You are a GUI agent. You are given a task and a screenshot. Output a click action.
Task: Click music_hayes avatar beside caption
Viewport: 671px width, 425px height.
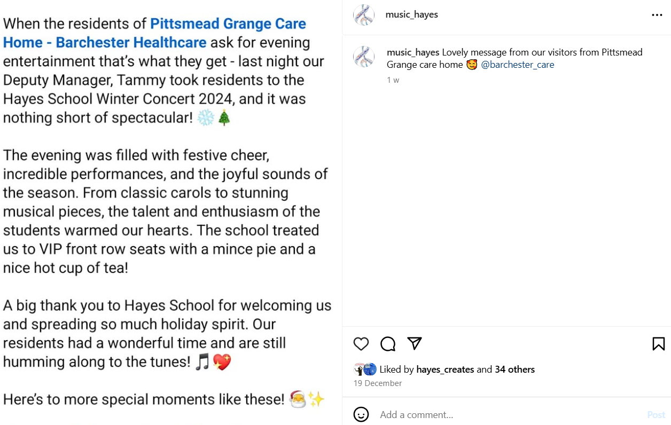point(364,57)
